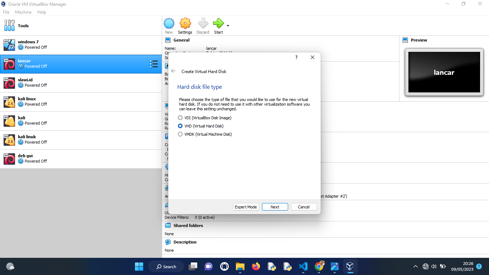This screenshot has height=275, width=489.
Task: Select VMDK (Virtual Machine Disk) option
Action: pos(205,134)
